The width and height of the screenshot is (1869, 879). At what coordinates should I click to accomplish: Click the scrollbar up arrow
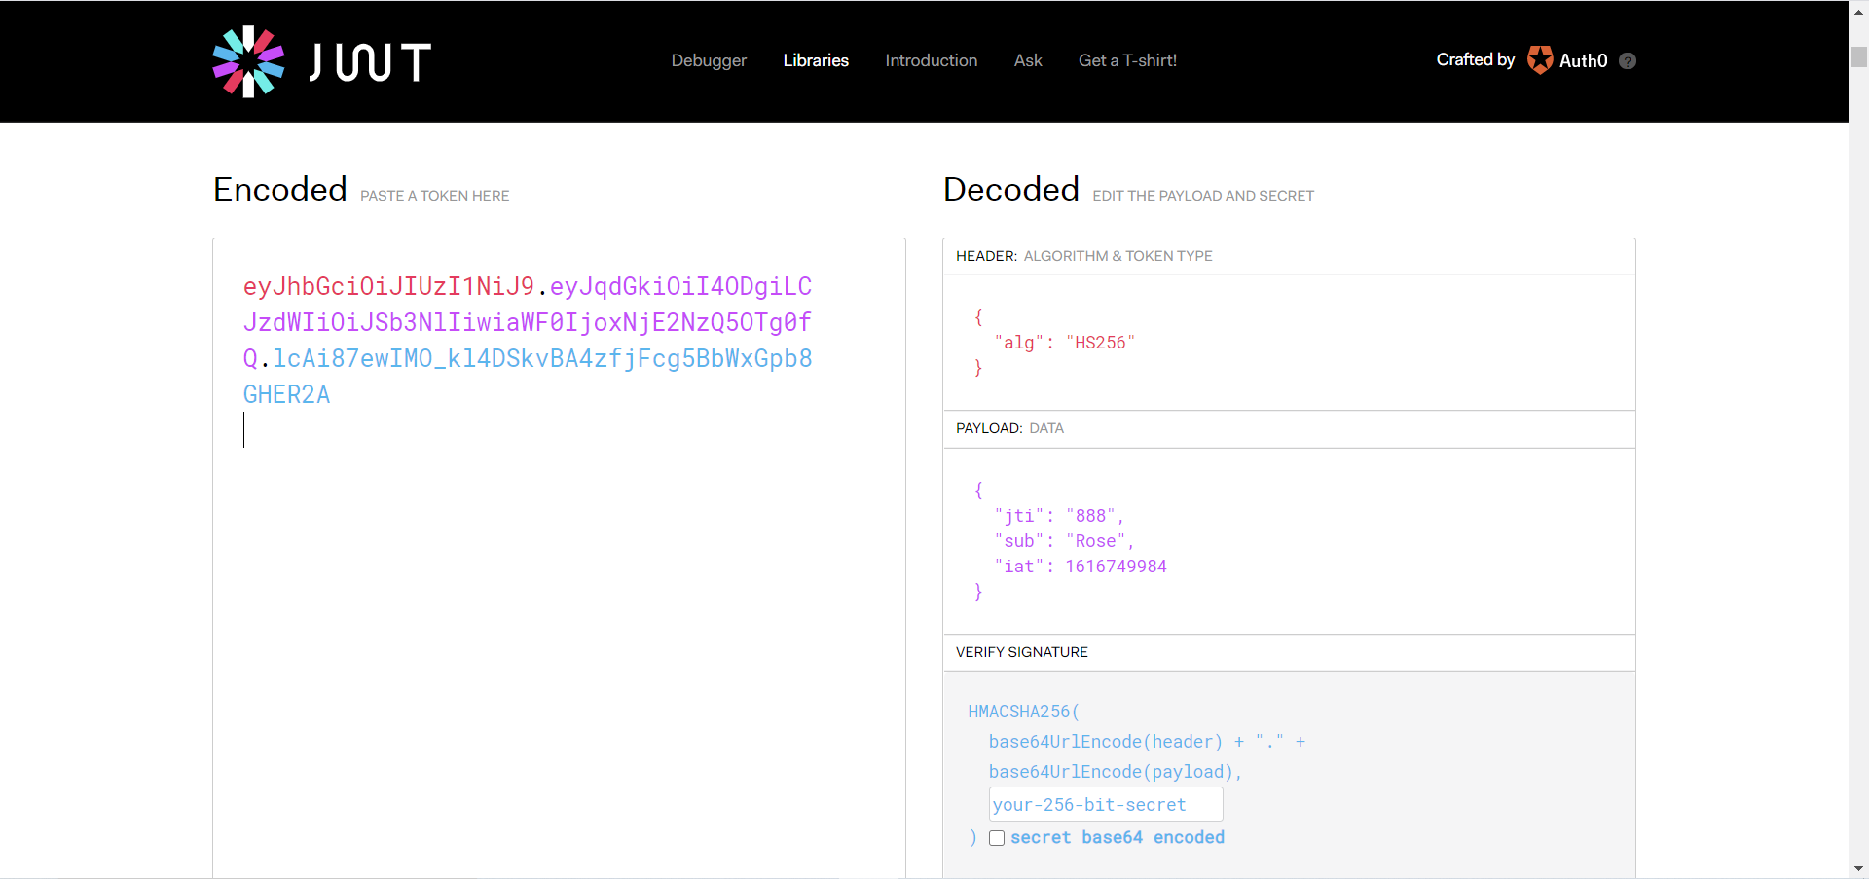1858,9
